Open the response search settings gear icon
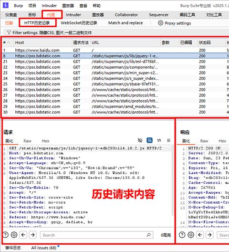The height and width of the screenshot is (252, 229). [191, 235]
